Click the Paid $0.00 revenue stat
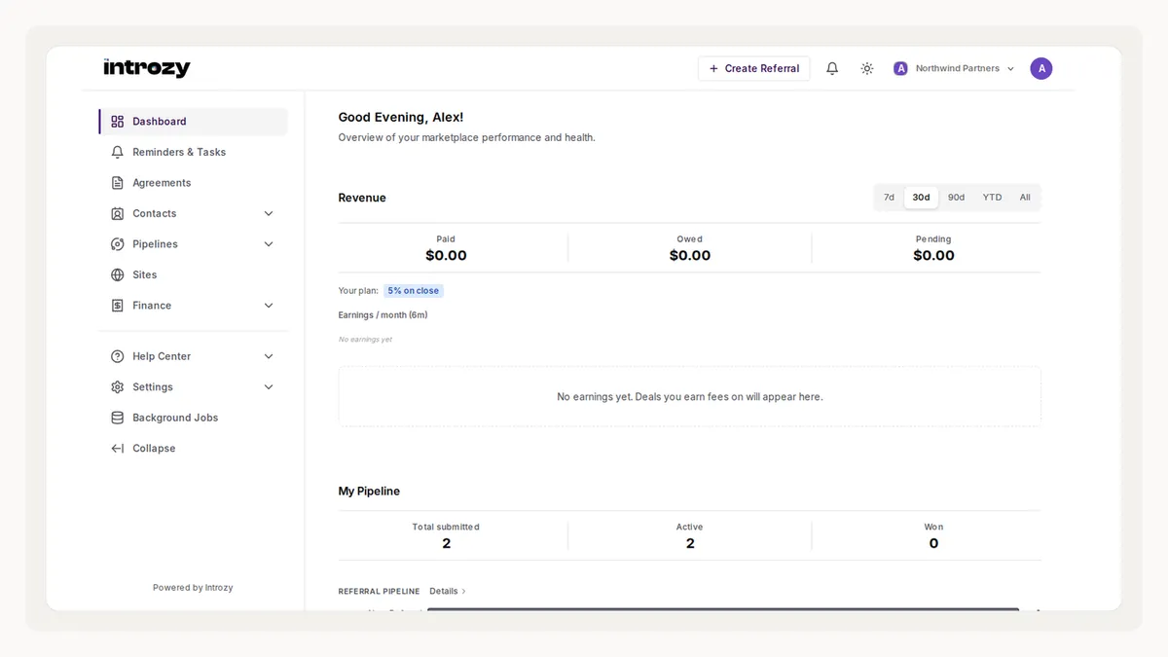 [x=446, y=249]
